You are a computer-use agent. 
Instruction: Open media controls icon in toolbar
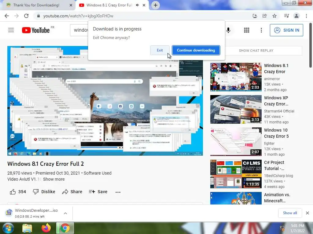[x=286, y=16]
